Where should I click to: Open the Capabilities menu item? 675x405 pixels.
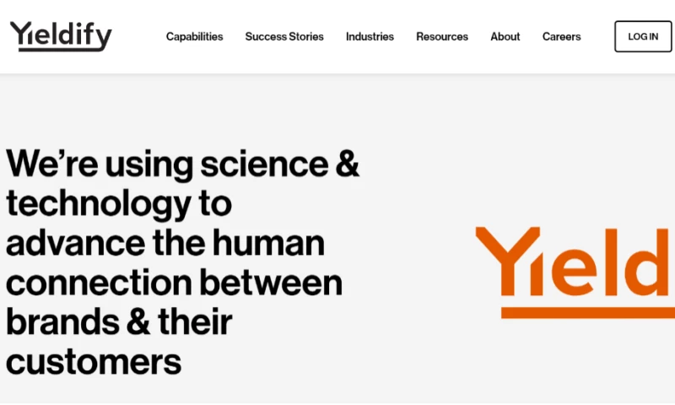[x=194, y=37]
